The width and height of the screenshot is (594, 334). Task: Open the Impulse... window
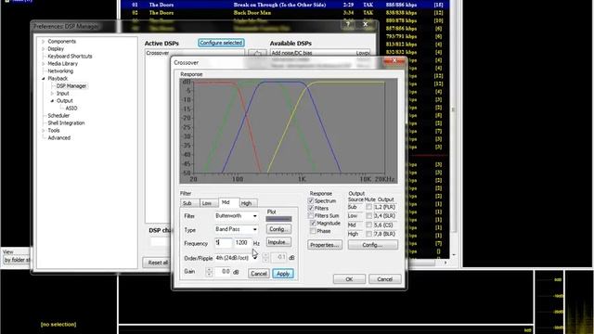278,242
